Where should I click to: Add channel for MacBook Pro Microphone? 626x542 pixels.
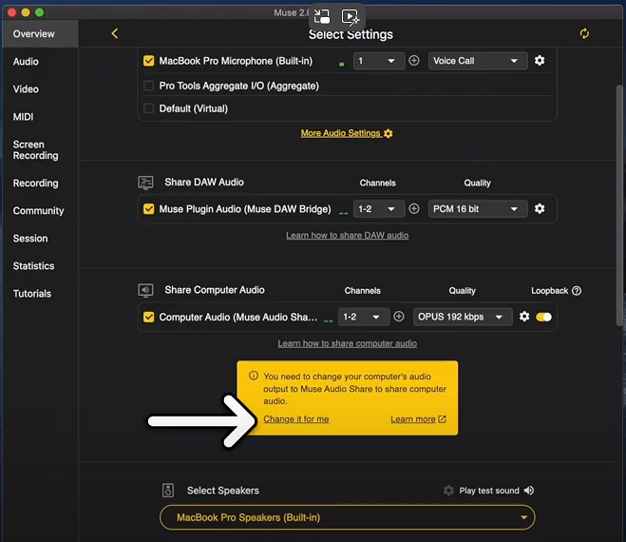414,61
